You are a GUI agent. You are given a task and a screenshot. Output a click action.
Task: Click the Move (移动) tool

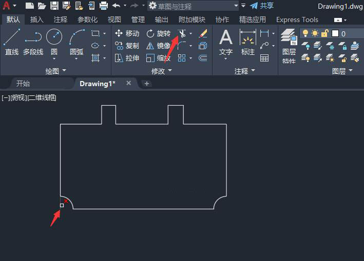[127, 33]
